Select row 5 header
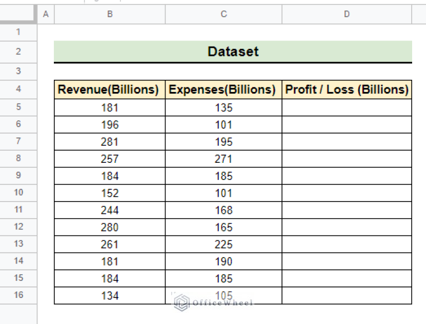This screenshot has height=324, width=426. coord(18,107)
